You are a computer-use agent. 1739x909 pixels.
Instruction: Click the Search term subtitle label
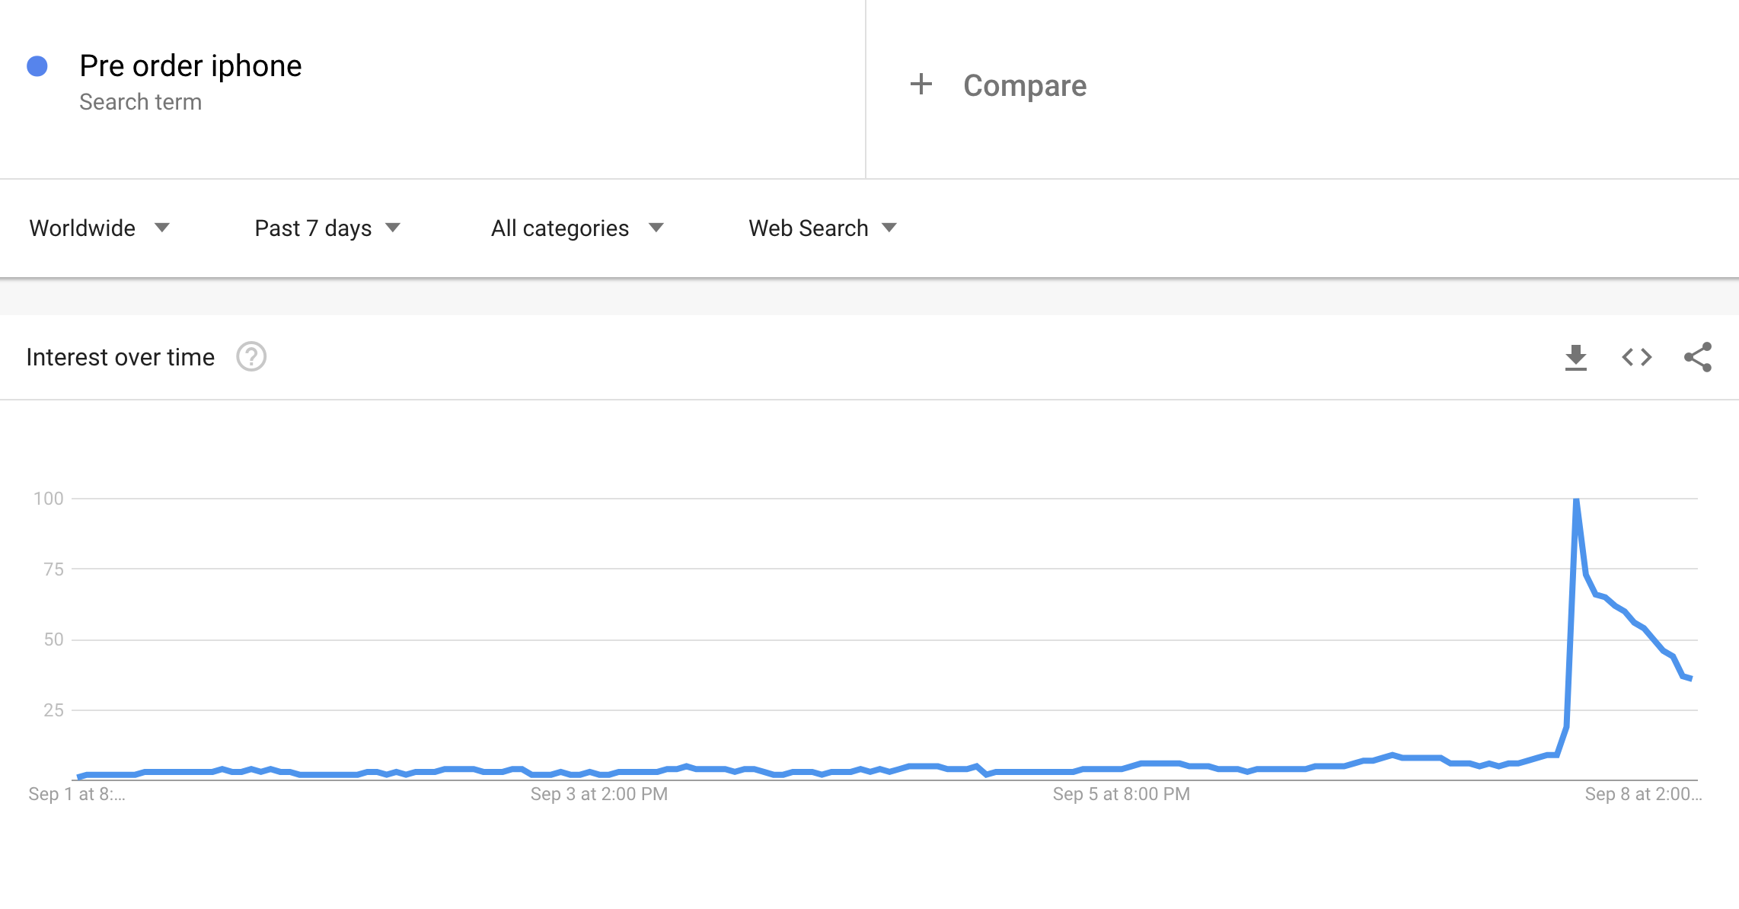(x=141, y=102)
